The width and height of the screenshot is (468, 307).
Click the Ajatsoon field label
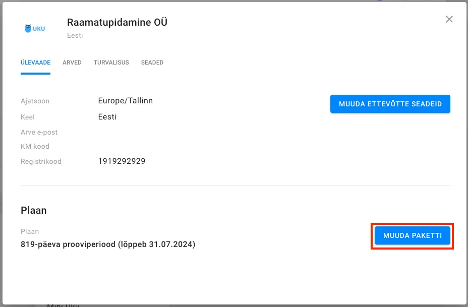pyautogui.click(x=35, y=101)
